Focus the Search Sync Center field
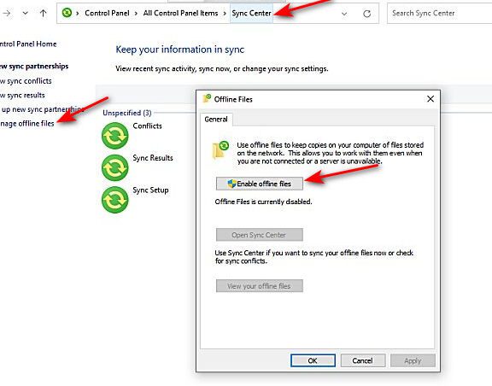Image resolution: width=492 pixels, height=386 pixels. point(439,13)
